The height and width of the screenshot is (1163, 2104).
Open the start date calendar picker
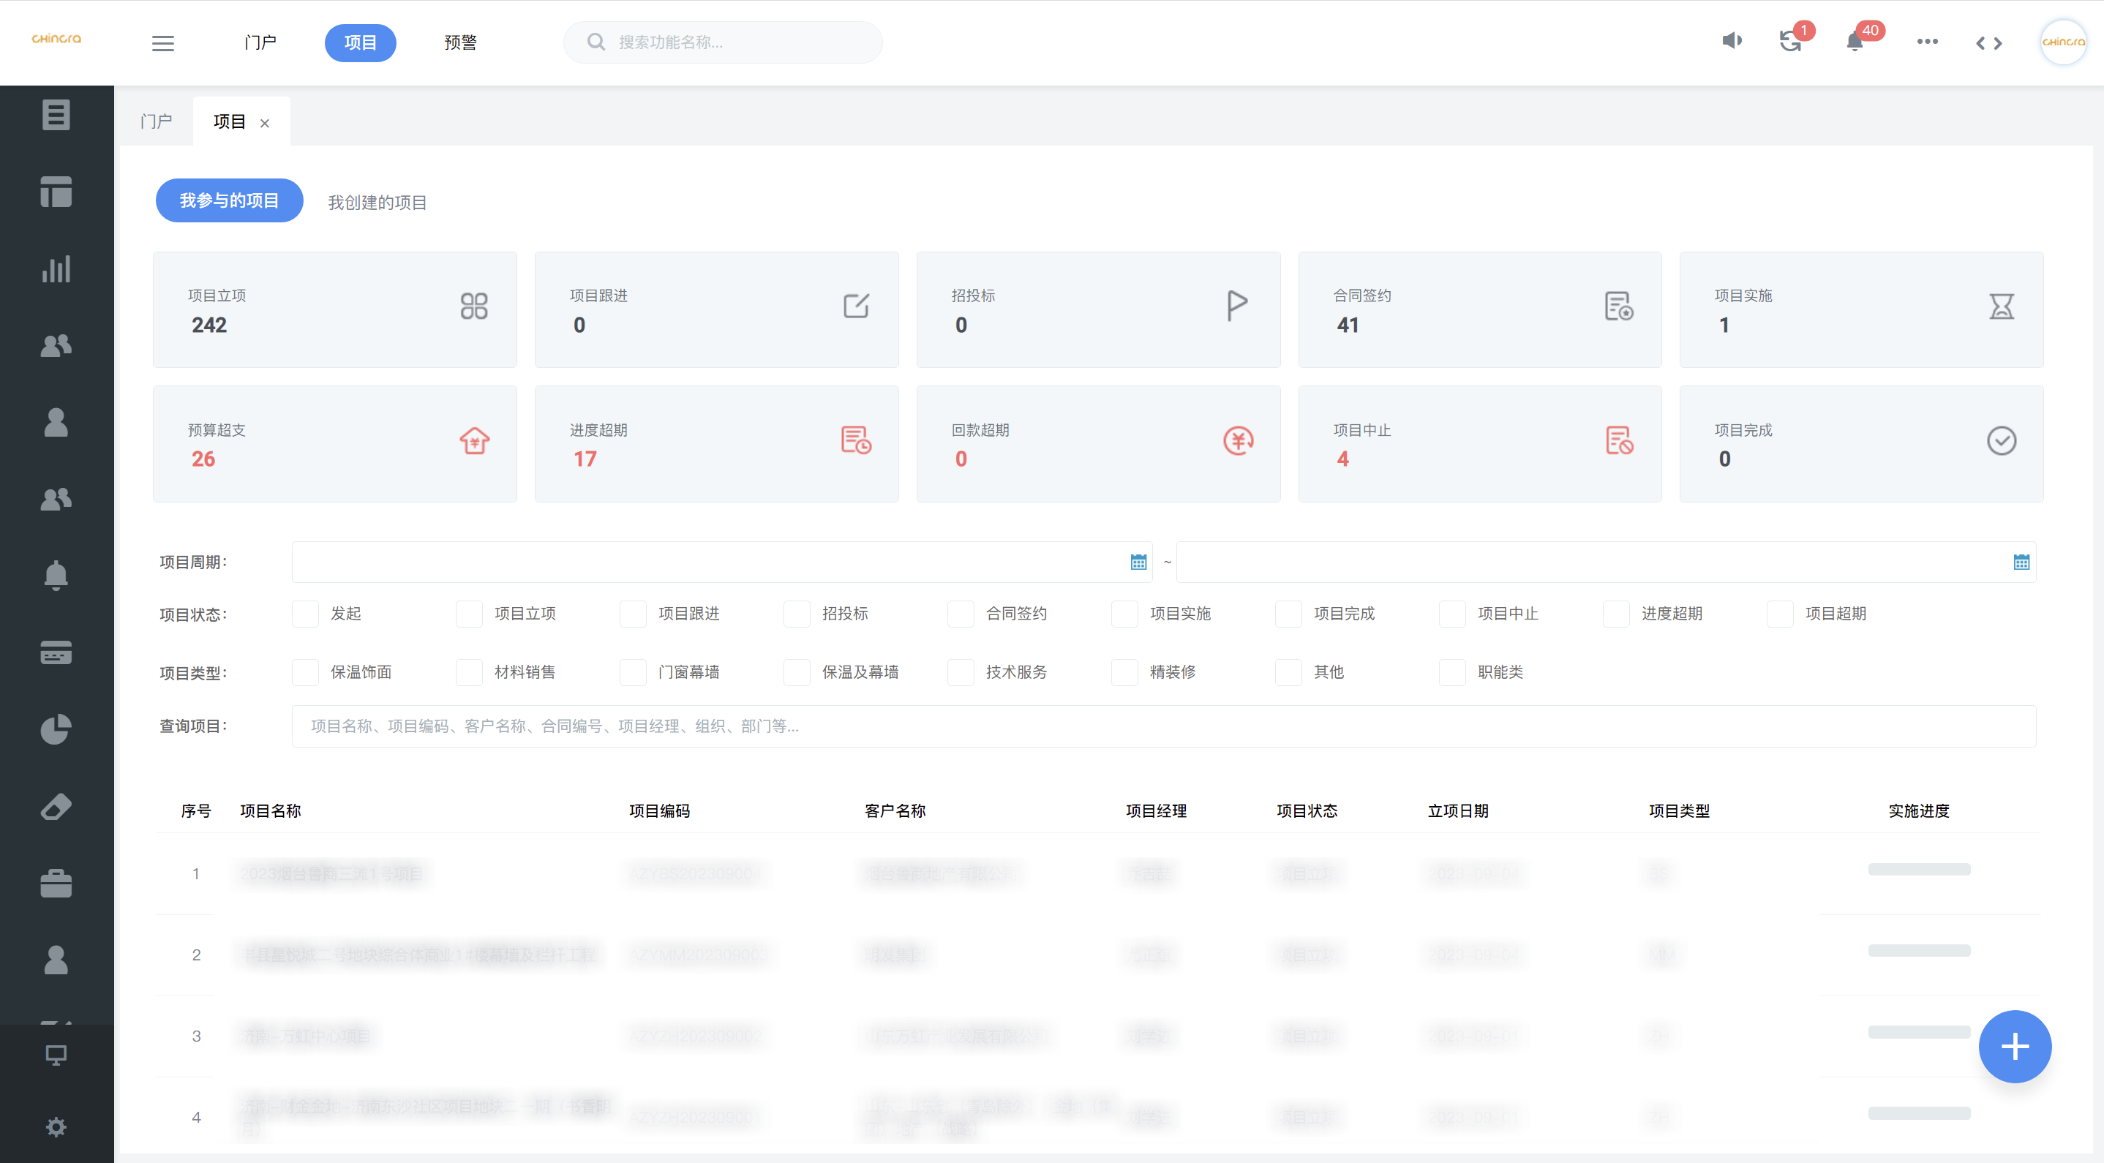tap(1138, 562)
